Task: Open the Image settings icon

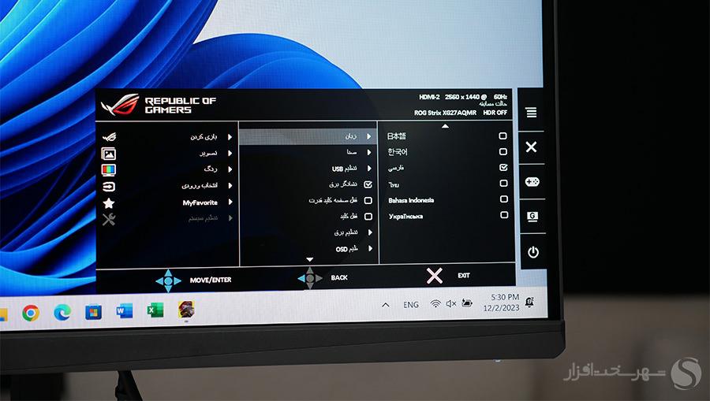Action: [109, 154]
